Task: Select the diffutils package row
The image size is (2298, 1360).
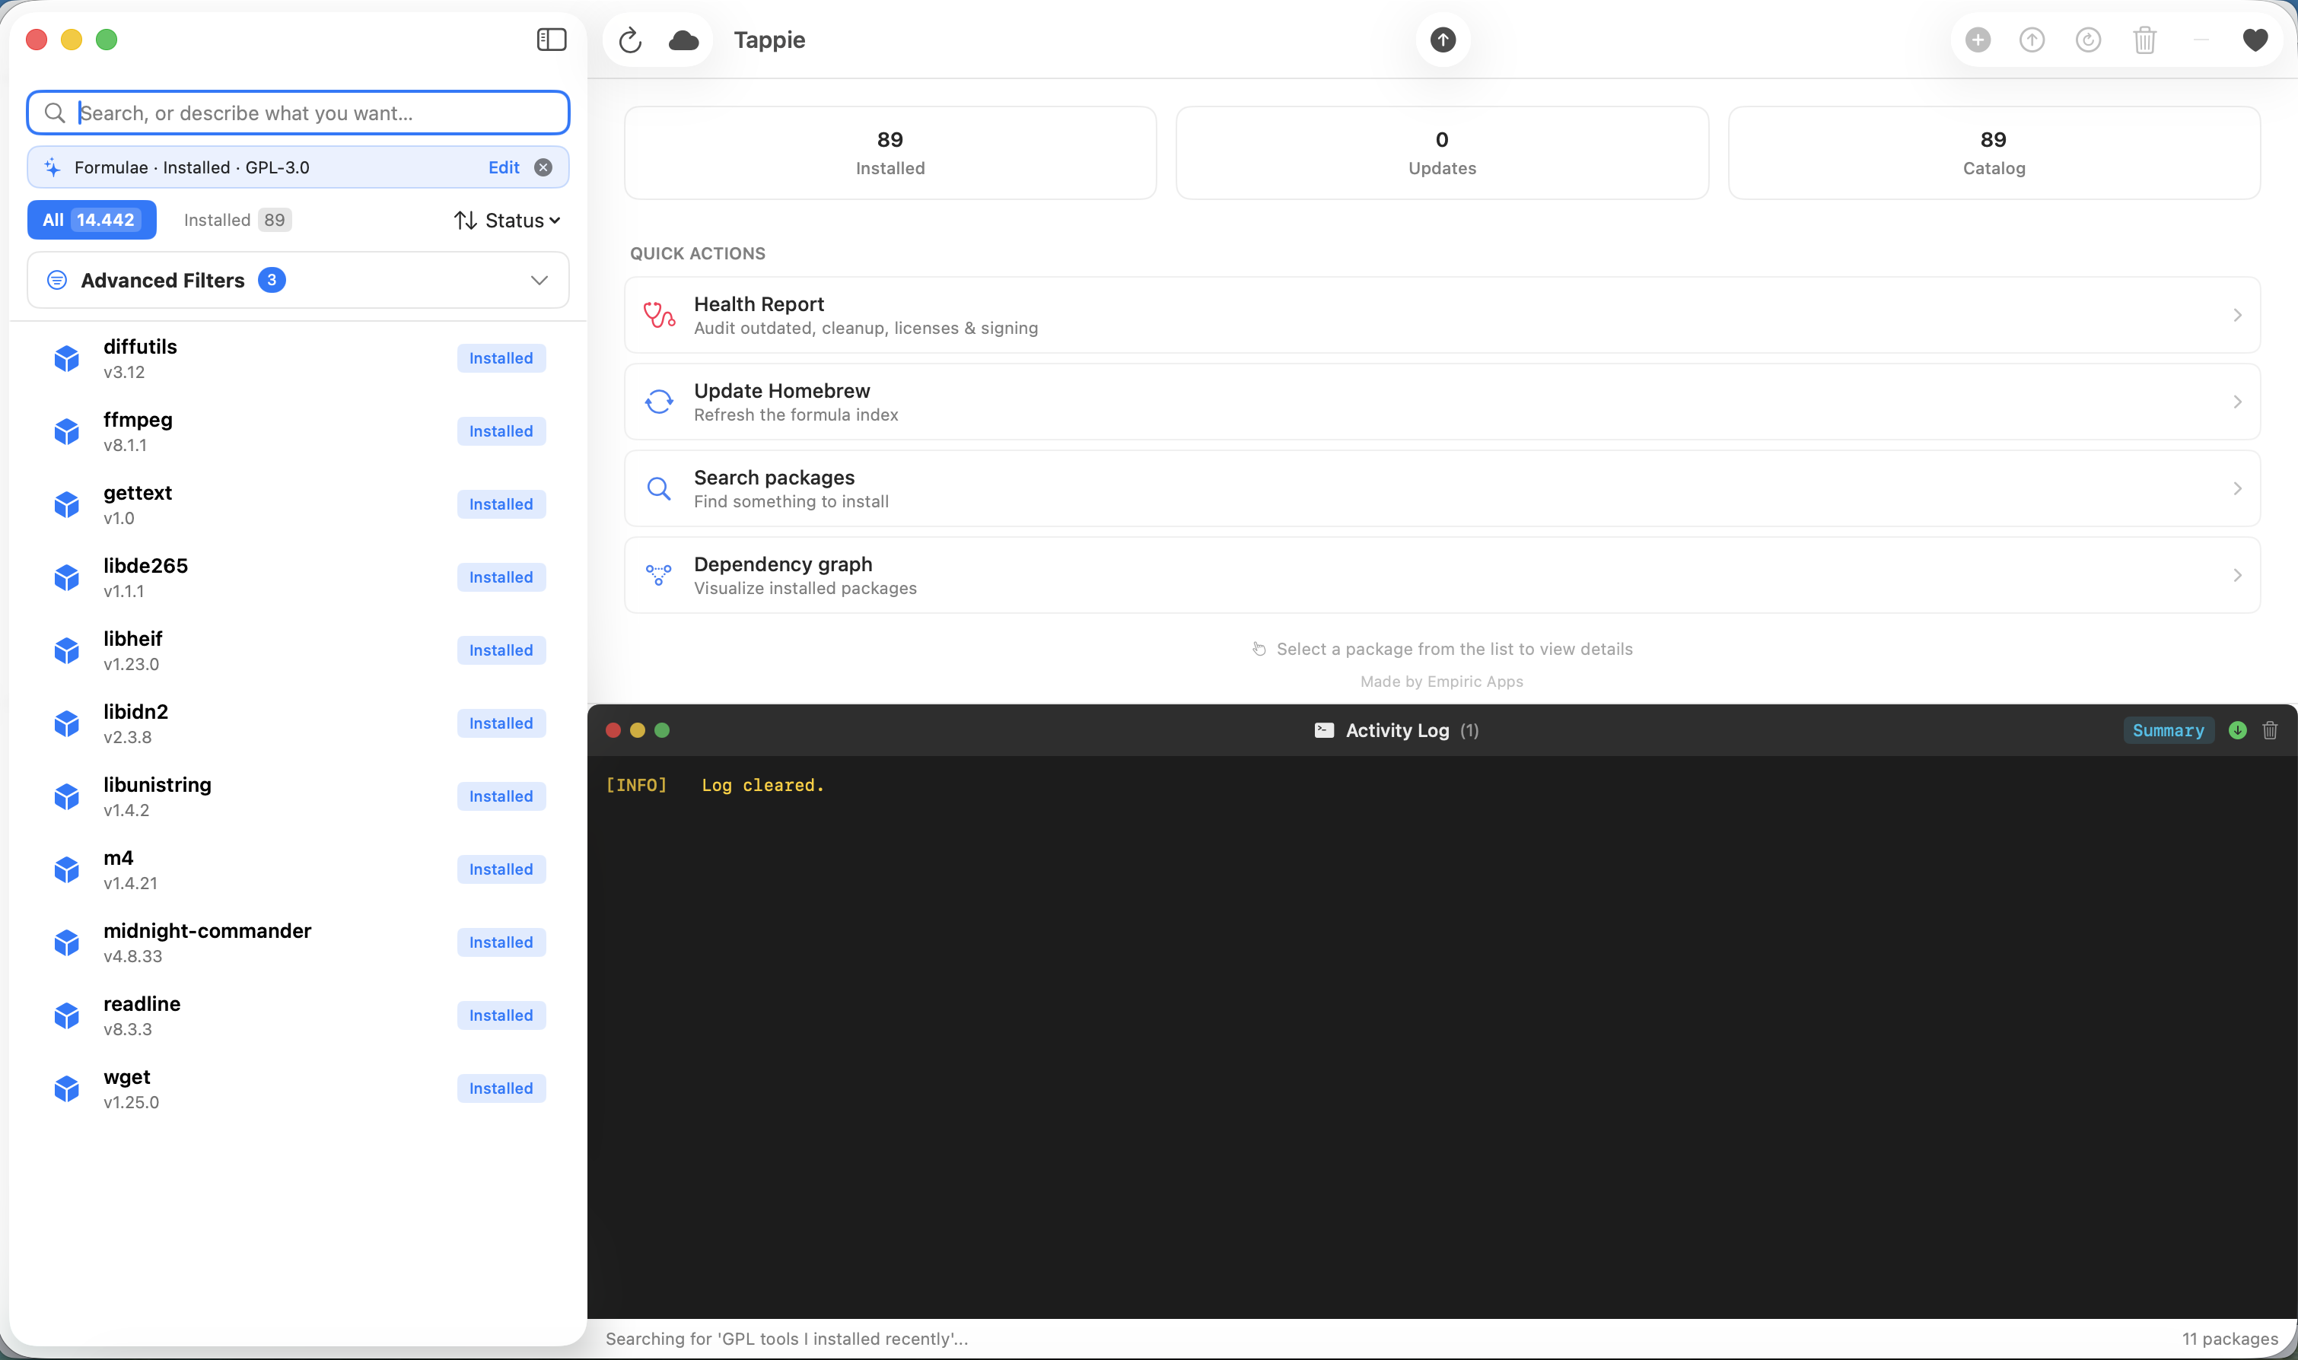Action: [298, 358]
